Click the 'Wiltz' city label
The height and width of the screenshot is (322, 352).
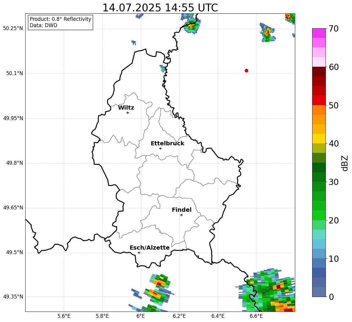(x=126, y=108)
